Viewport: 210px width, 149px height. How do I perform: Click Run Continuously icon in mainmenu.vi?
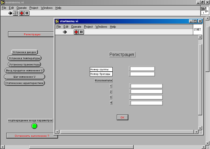[15, 13]
